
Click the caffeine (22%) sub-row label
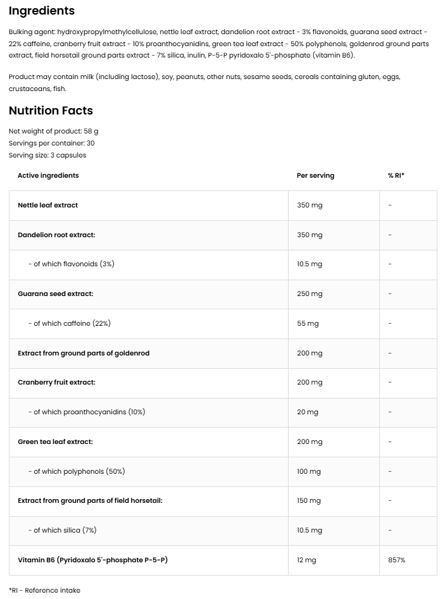pos(69,323)
